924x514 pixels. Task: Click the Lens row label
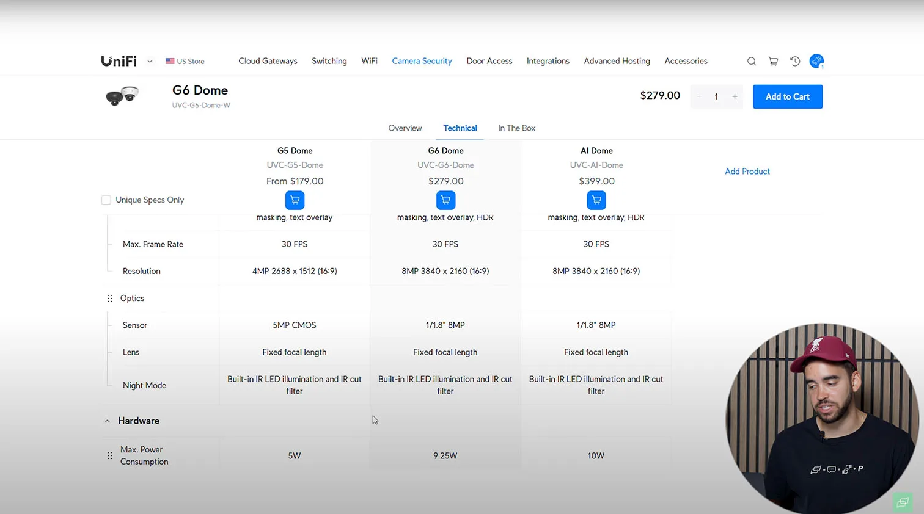[131, 352]
